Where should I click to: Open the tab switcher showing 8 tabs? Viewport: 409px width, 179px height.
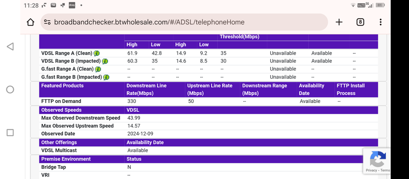point(360,22)
